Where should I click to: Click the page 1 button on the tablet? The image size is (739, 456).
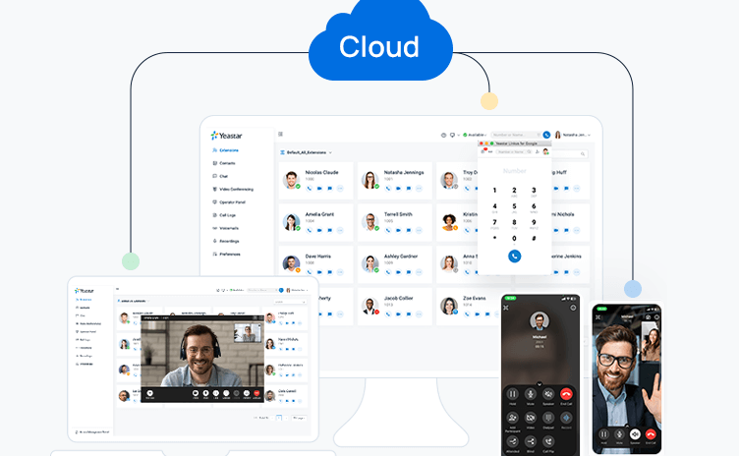(278, 418)
